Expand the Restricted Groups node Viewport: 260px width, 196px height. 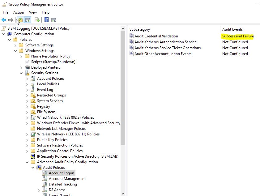coord(27,95)
